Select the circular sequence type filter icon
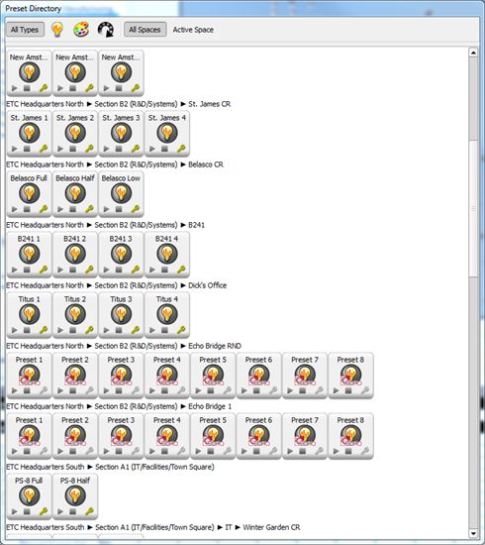This screenshot has height=545, width=485. click(106, 30)
